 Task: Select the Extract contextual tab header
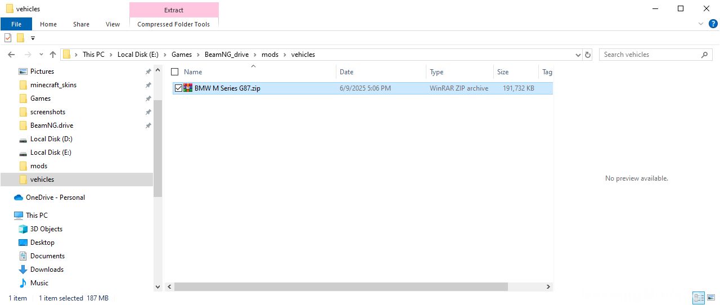coord(174,10)
